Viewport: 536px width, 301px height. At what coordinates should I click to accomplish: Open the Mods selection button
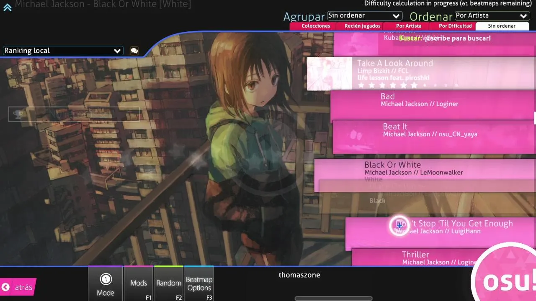pyautogui.click(x=139, y=283)
